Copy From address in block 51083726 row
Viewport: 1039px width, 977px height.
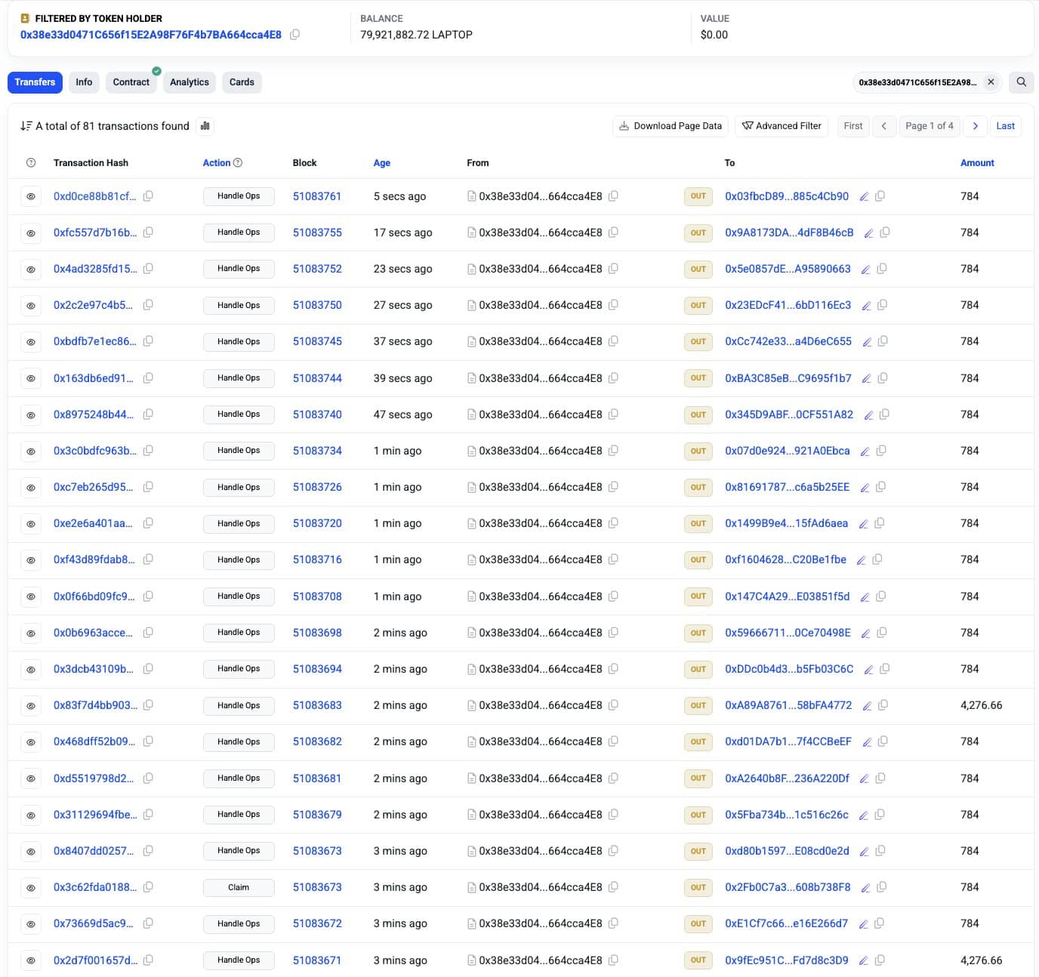613,487
